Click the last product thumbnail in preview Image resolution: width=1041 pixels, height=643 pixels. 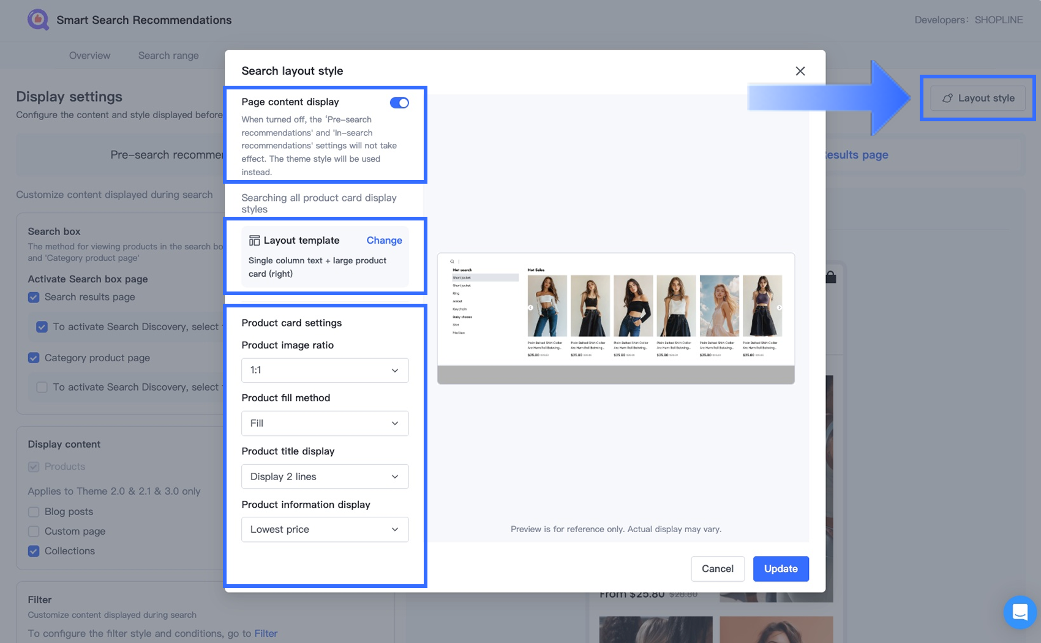coord(762,306)
